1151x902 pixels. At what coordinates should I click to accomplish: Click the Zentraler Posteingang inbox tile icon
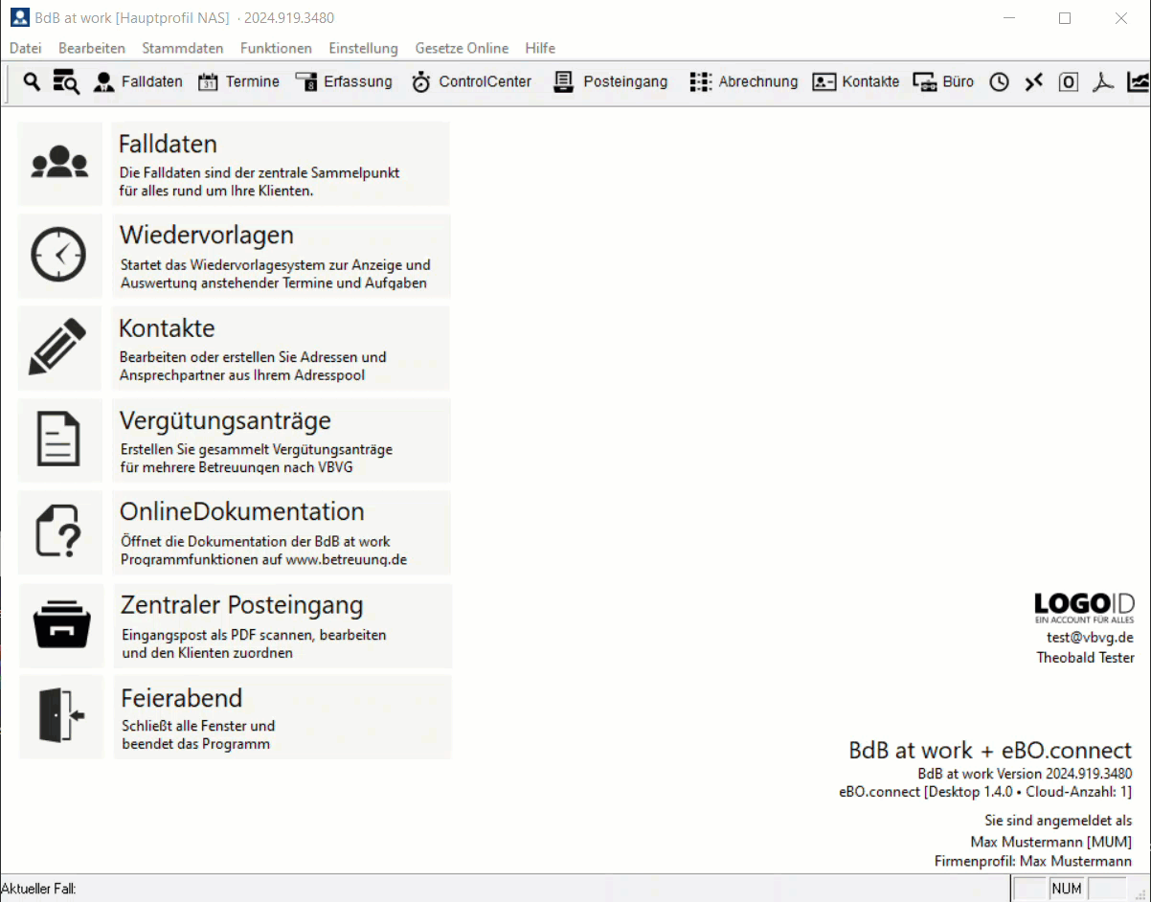tap(61, 625)
